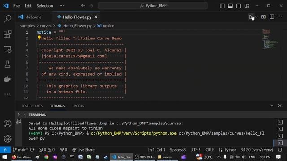Open remote window indicator
The image size is (287, 161).
coord(5,150)
